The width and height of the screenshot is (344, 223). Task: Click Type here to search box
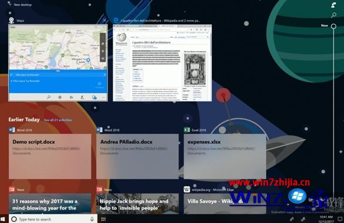click(x=53, y=219)
